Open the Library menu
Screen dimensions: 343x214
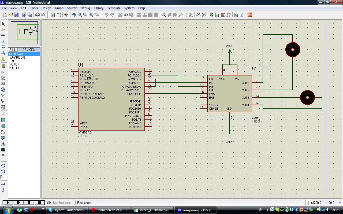pyautogui.click(x=99, y=8)
